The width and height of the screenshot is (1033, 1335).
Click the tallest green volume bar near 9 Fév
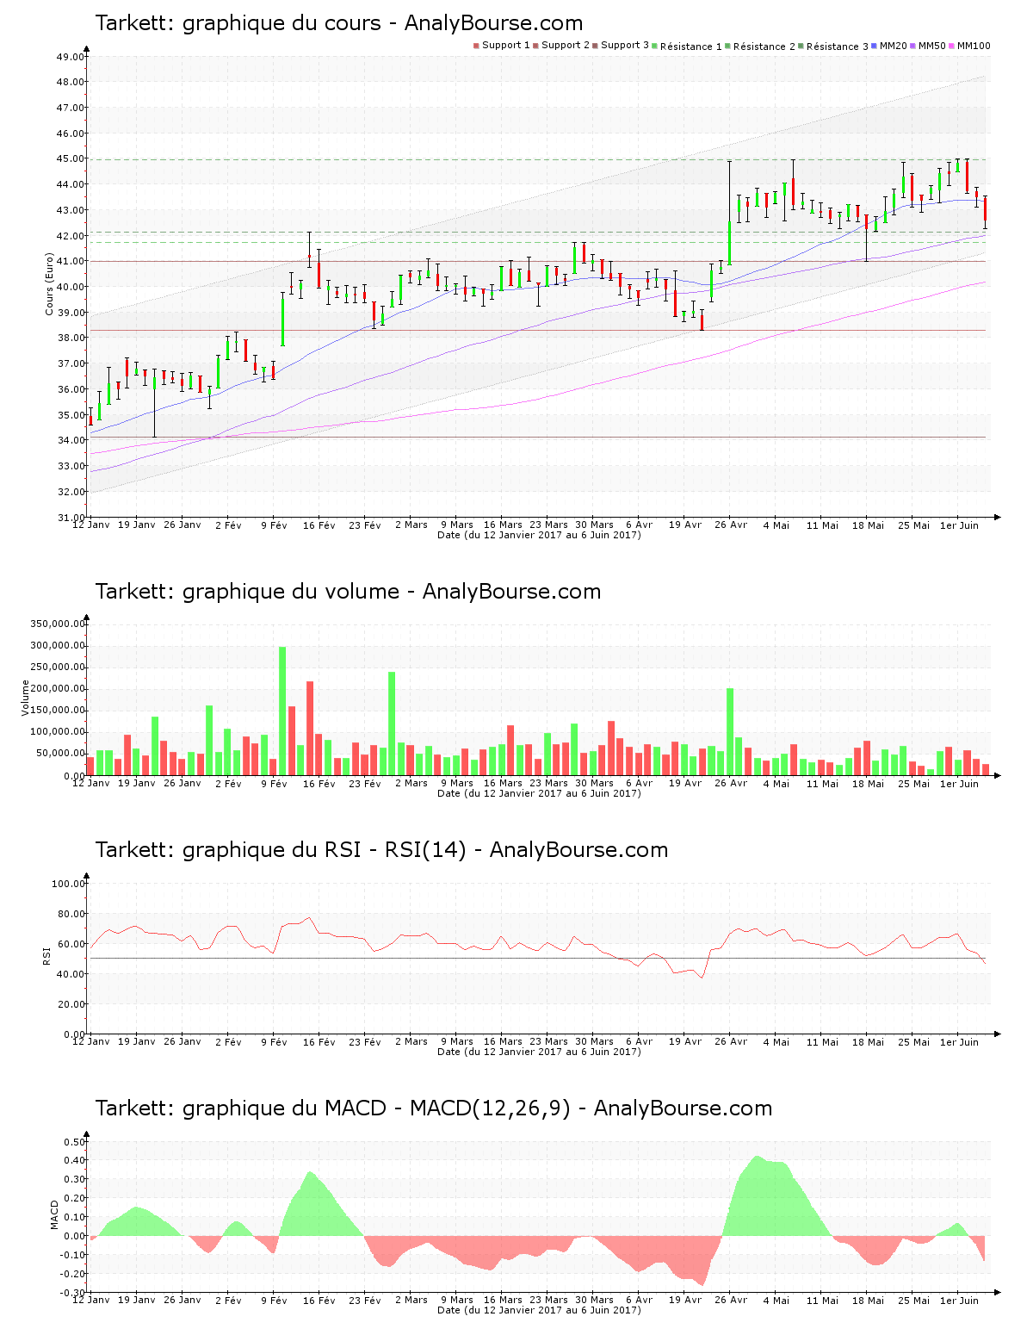tap(282, 711)
